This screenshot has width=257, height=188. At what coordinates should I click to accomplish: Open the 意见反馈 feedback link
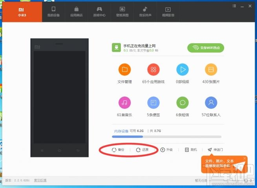point(40,180)
